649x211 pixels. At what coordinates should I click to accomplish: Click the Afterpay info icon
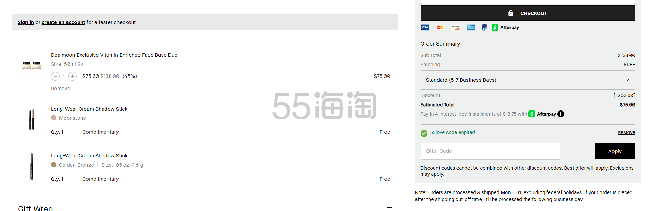561,114
